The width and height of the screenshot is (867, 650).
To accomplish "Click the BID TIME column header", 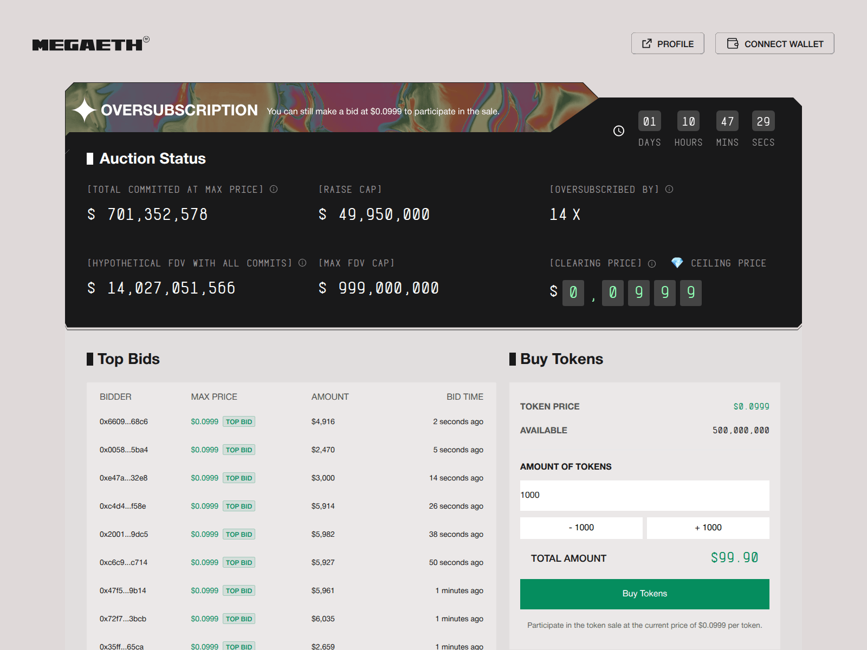I will coord(465,396).
